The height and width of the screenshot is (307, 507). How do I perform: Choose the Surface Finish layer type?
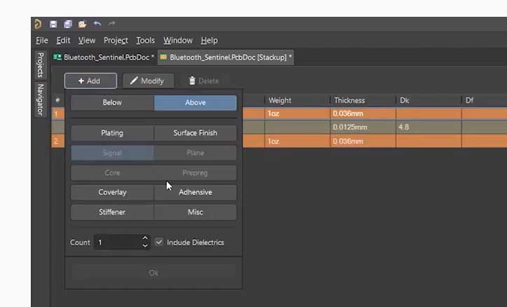click(195, 133)
